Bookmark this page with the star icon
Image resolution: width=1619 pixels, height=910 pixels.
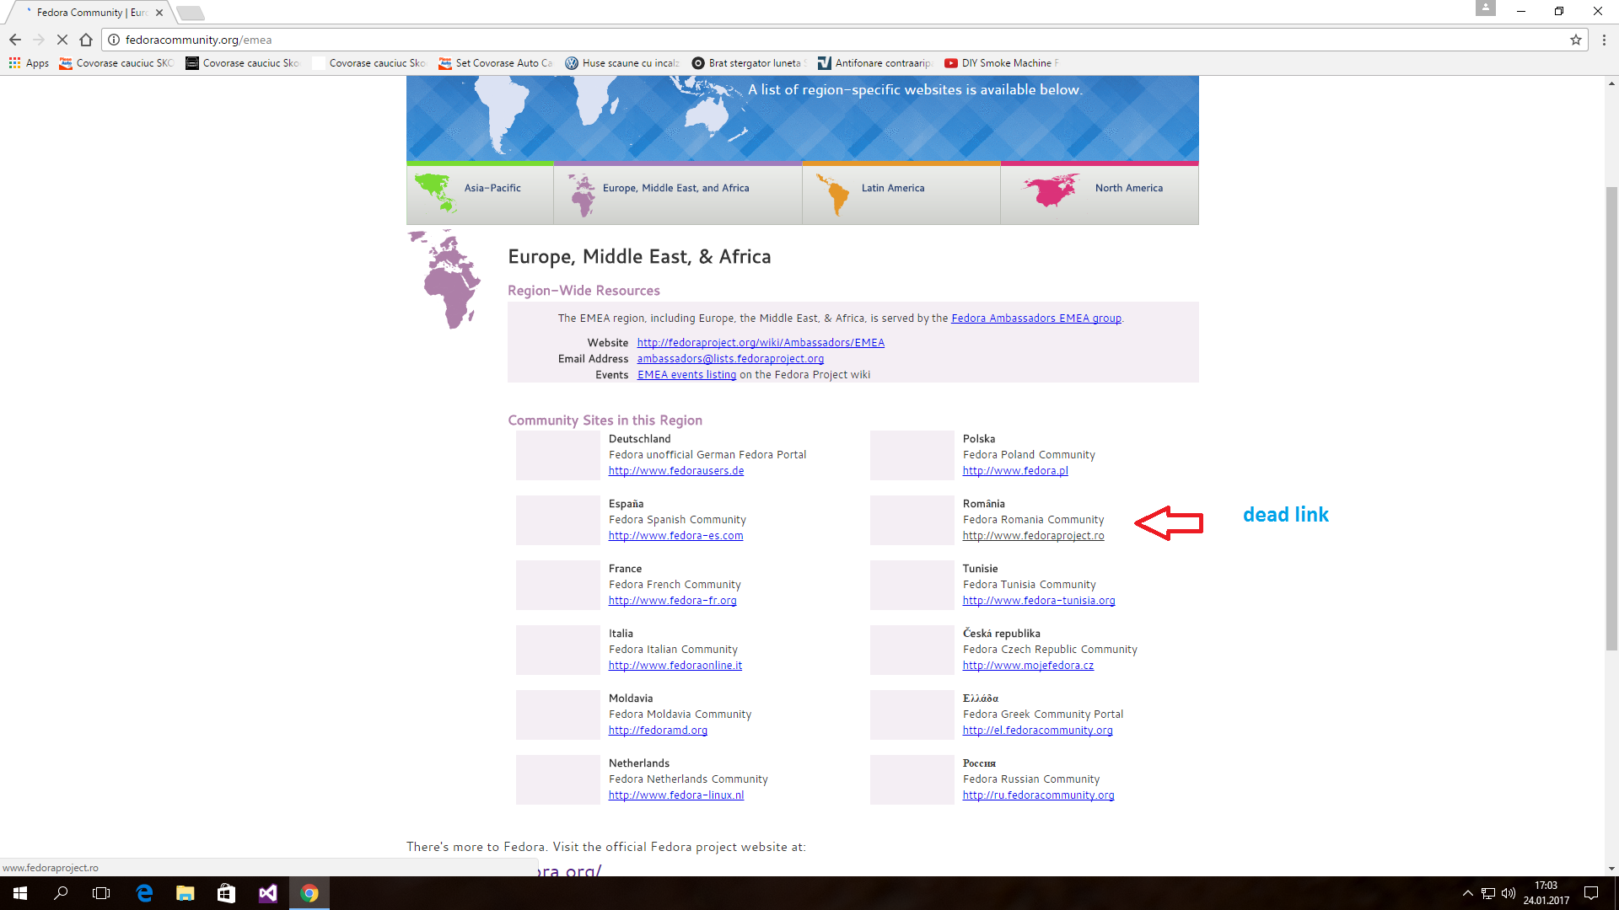click(x=1575, y=40)
